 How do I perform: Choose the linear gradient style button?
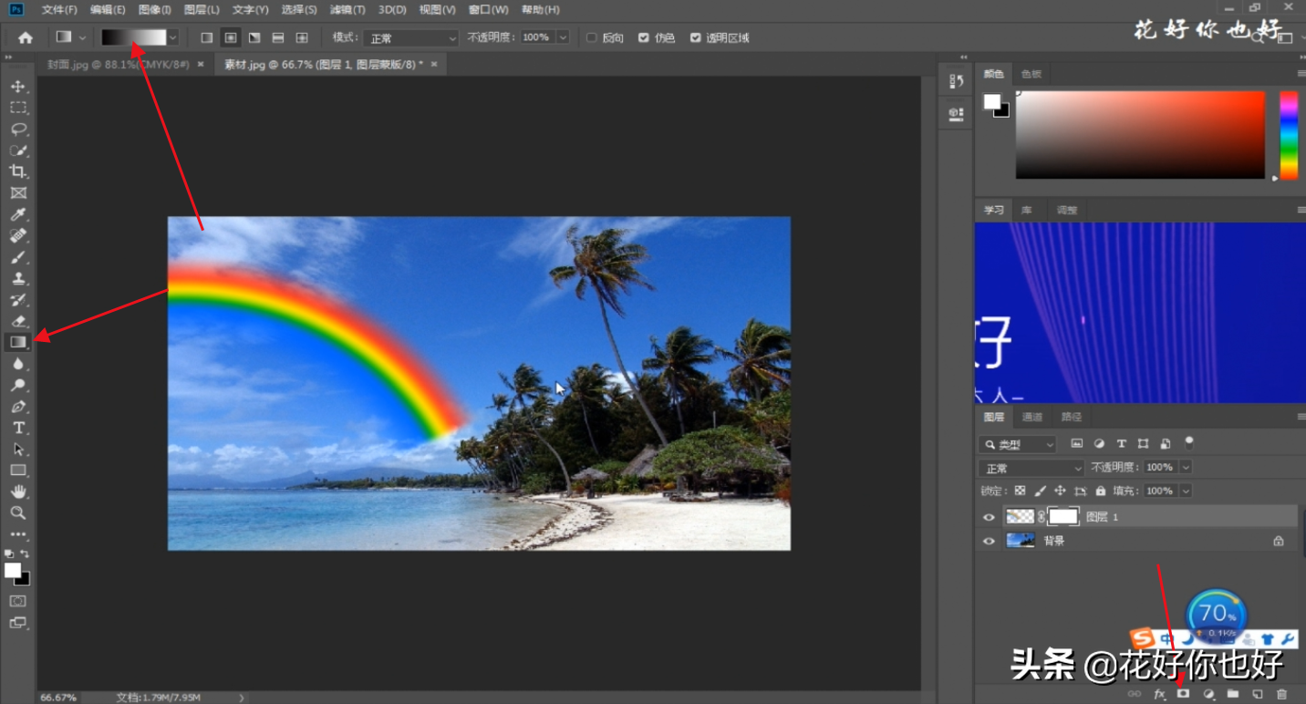pyautogui.click(x=207, y=37)
